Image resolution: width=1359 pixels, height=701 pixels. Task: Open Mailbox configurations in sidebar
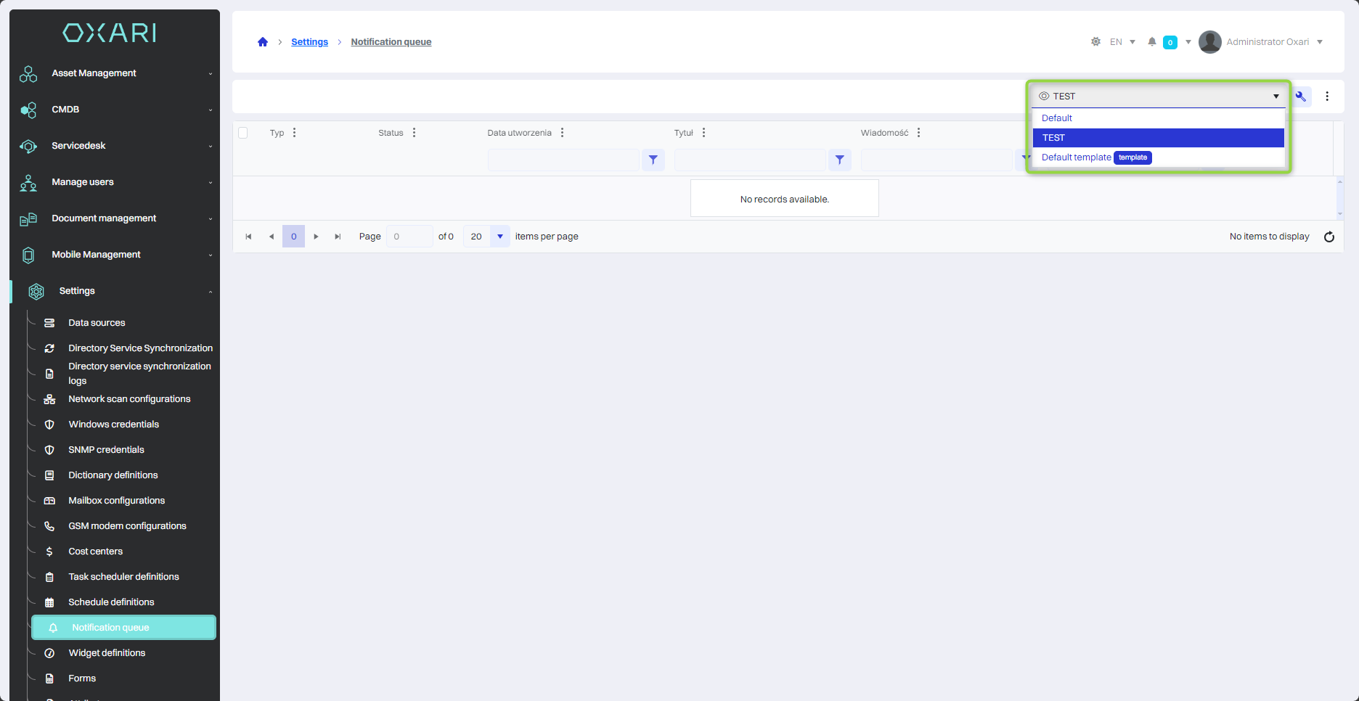(x=116, y=501)
